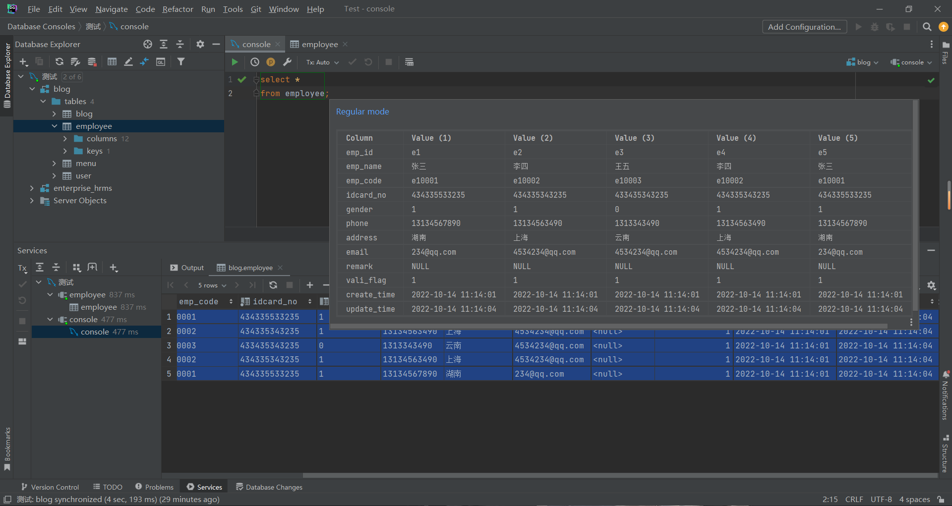Click the UTF-8 encoding in status bar
The height and width of the screenshot is (506, 952).
(x=881, y=499)
